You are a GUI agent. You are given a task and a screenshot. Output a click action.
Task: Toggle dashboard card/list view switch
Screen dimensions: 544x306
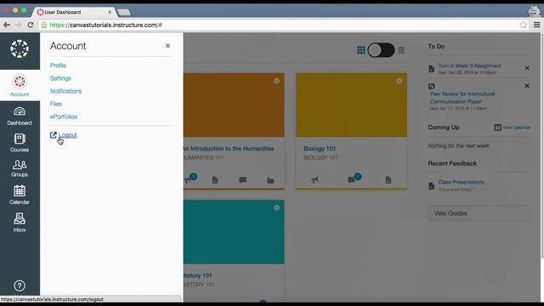tap(381, 50)
